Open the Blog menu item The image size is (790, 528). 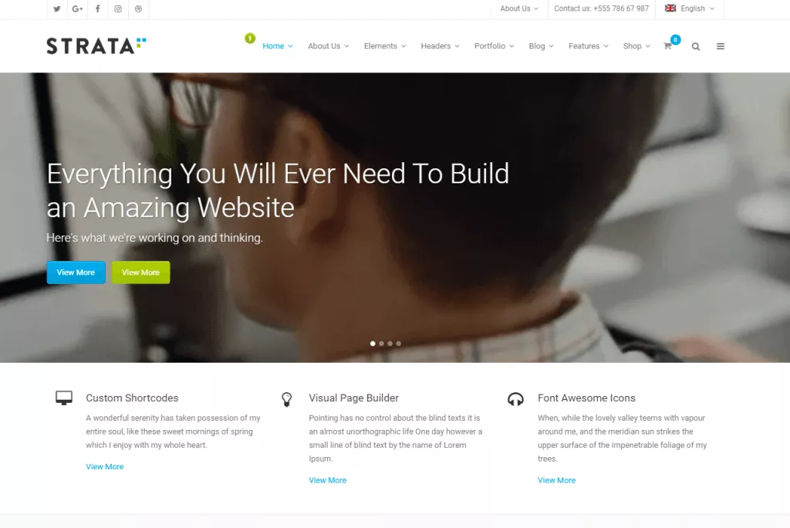[541, 46]
